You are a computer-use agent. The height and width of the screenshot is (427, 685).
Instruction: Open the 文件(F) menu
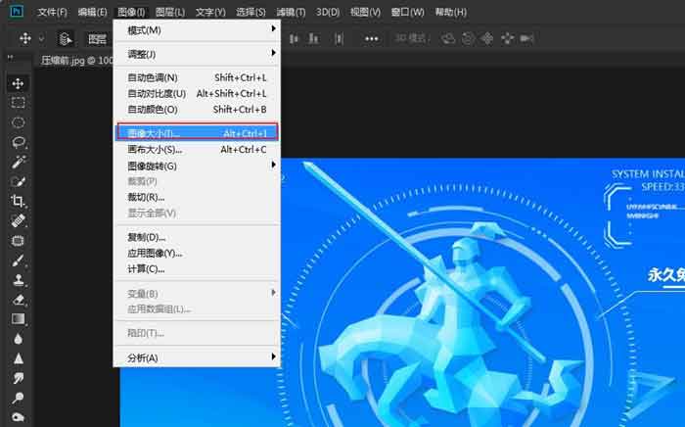(52, 12)
